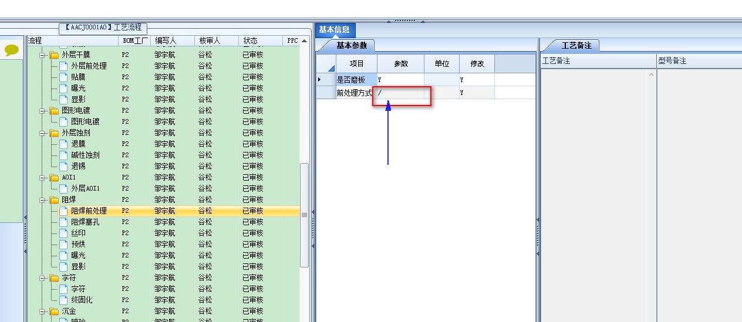Screen dimensions: 742x322
Task: Click the yellow speech bubble icon
Action: 11,50
